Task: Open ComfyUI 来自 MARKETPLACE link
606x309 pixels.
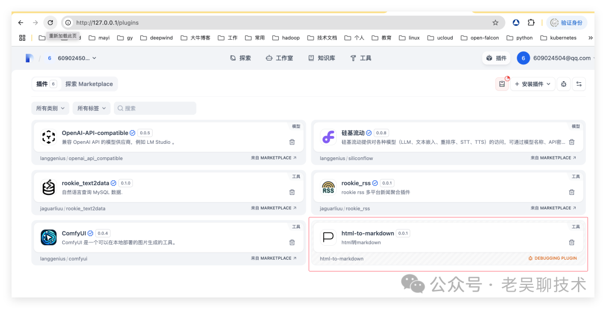Action: pos(274,258)
